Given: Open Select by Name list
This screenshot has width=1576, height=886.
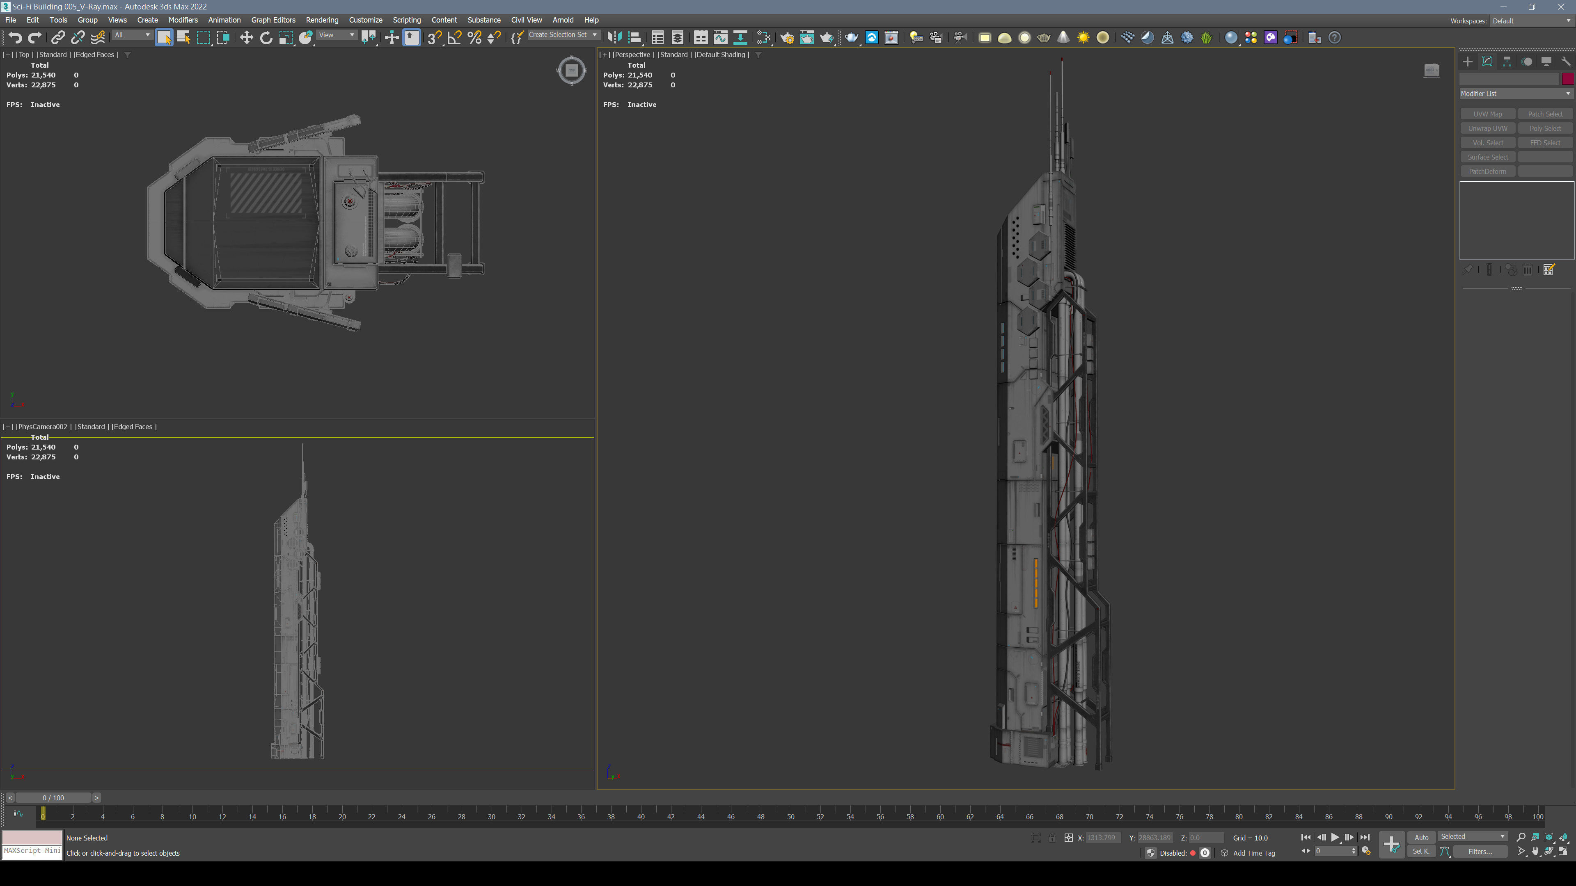Looking at the screenshot, I should pyautogui.click(x=183, y=38).
